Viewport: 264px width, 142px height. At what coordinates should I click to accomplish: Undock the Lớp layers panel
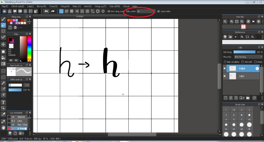259,47
